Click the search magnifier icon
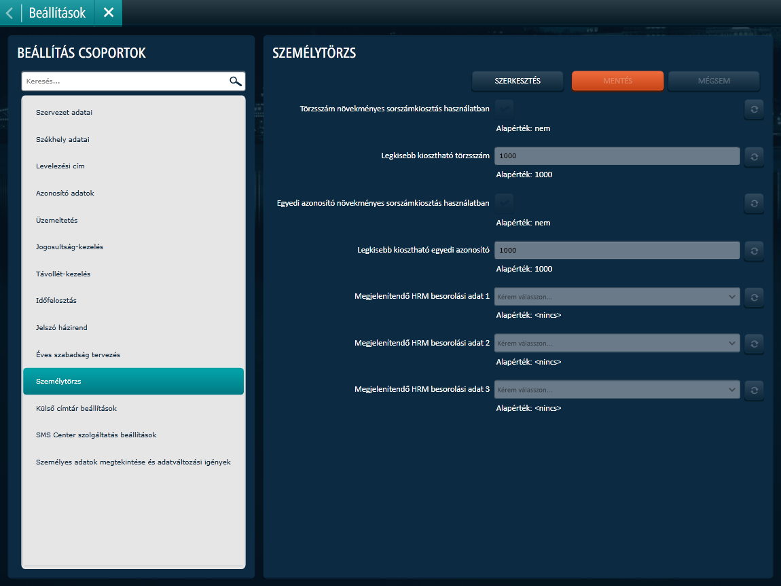This screenshot has height=586, width=781. [x=235, y=81]
